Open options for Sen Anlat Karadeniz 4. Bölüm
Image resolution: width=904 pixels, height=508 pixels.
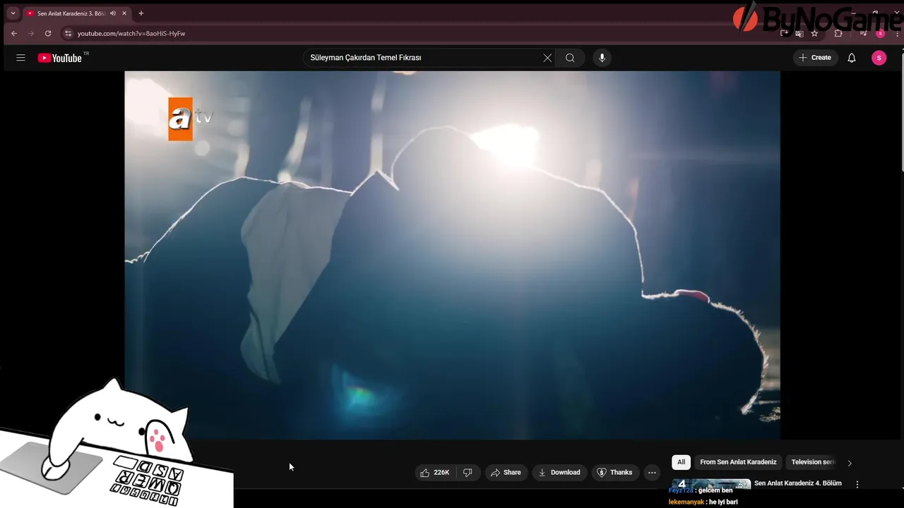click(857, 485)
